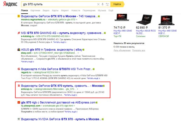
Task: Click green badge after regmarkets result title
Action: coord(99,16)
